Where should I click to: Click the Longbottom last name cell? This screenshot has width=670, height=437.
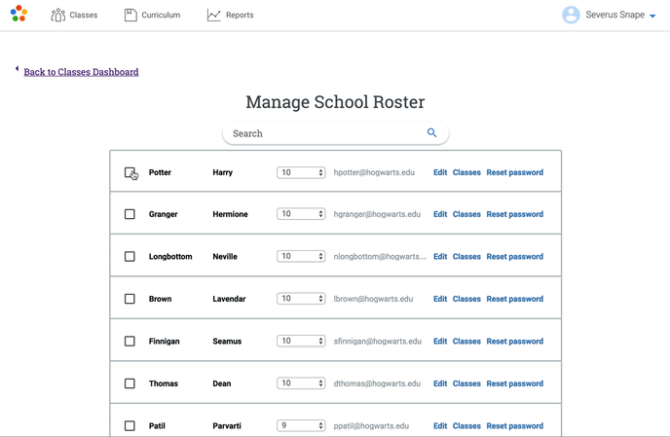click(170, 256)
